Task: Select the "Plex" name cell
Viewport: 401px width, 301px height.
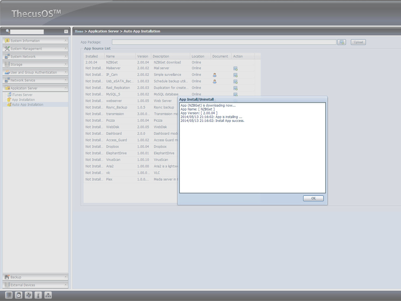Action: point(109,180)
